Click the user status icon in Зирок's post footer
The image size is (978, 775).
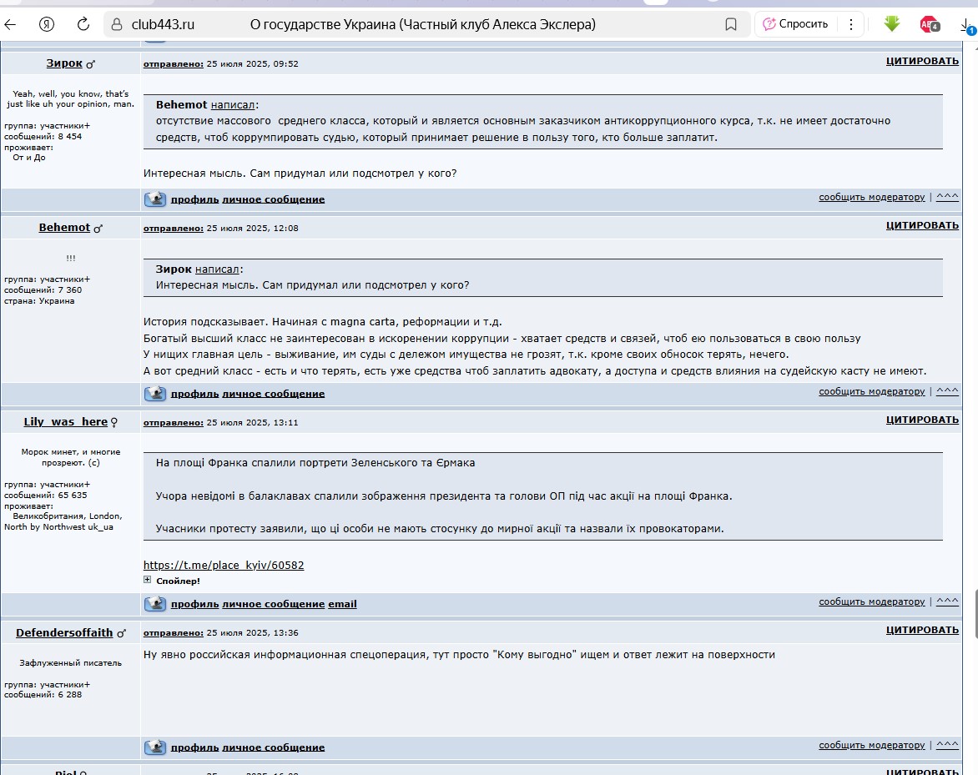click(155, 199)
